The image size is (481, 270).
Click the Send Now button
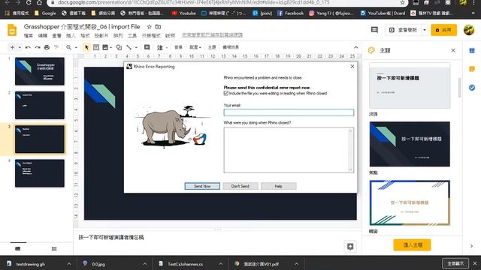pos(202,186)
